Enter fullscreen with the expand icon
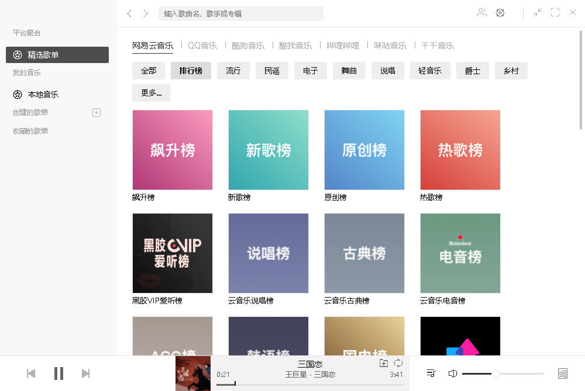The image size is (585, 391). click(555, 13)
